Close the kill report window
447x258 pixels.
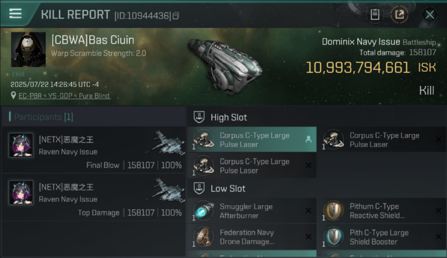tap(429, 14)
